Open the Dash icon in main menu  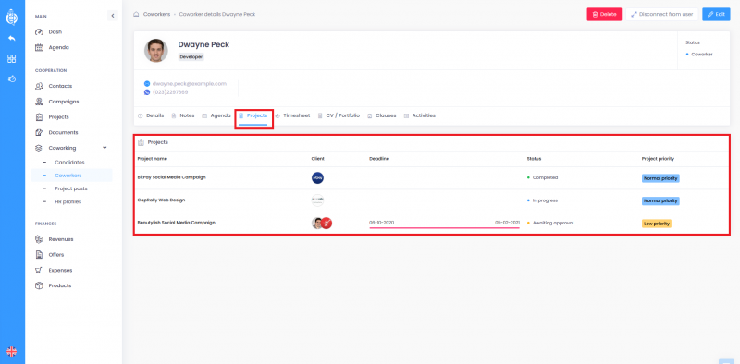[40, 32]
